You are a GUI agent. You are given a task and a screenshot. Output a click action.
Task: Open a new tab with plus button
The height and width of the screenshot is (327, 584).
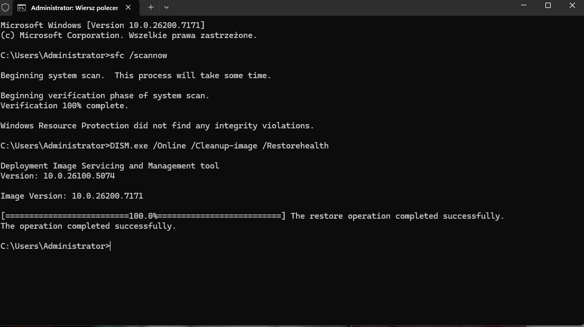coord(151,7)
